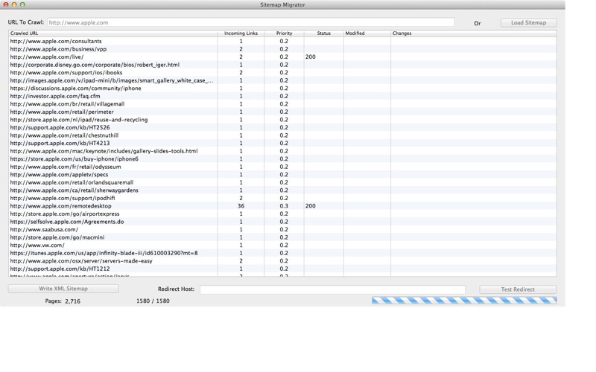
Task: Click the 0.3 priority cell
Action: pyautogui.click(x=284, y=206)
